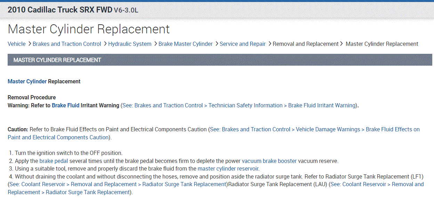Screen dimensions: 434x198
Task: Open Brakes and Traction Control breadcrumb
Action: pos(67,44)
